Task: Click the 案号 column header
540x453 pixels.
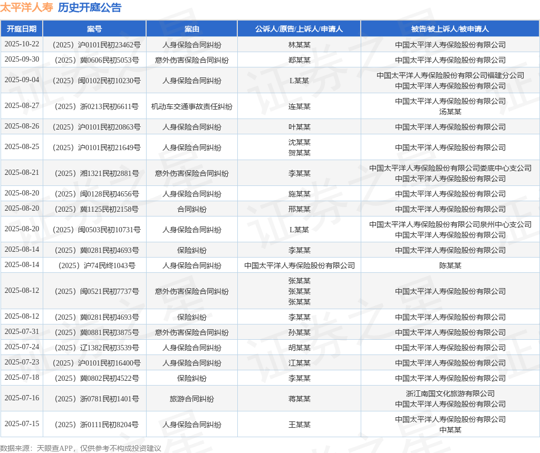Action: [x=94, y=29]
